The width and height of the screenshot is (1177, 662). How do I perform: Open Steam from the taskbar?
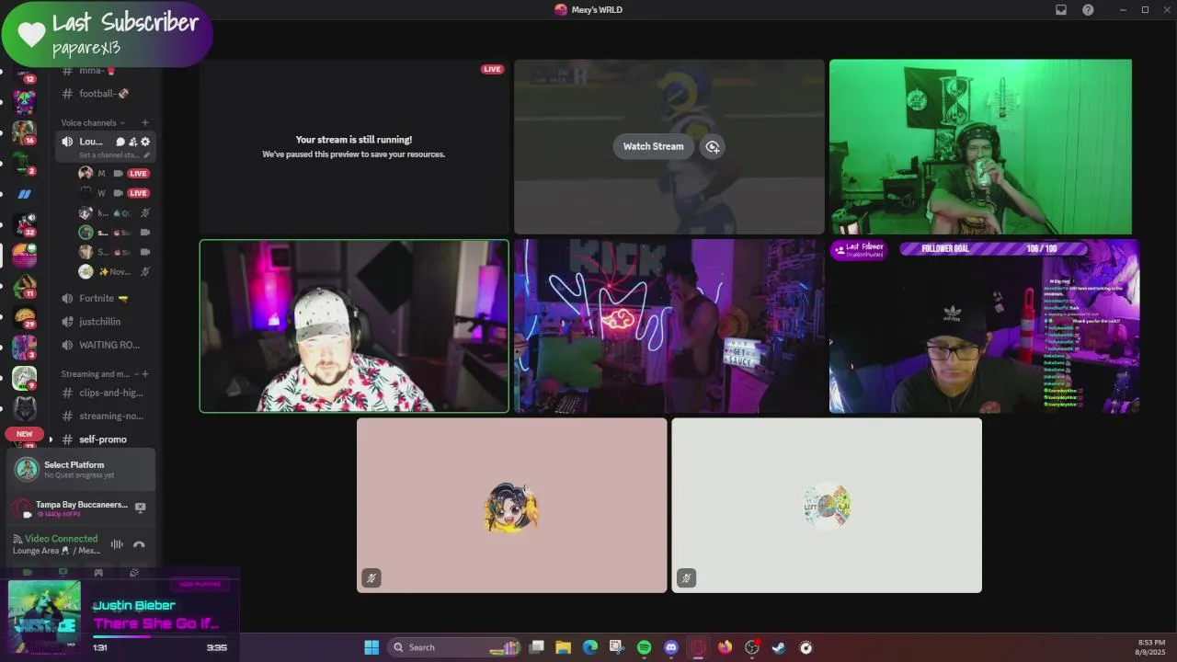[x=779, y=647]
